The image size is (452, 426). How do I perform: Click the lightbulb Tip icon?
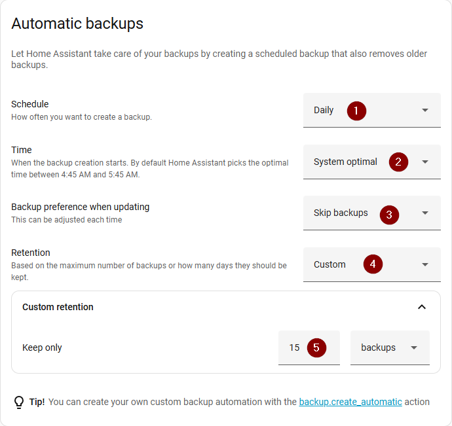[x=19, y=402]
